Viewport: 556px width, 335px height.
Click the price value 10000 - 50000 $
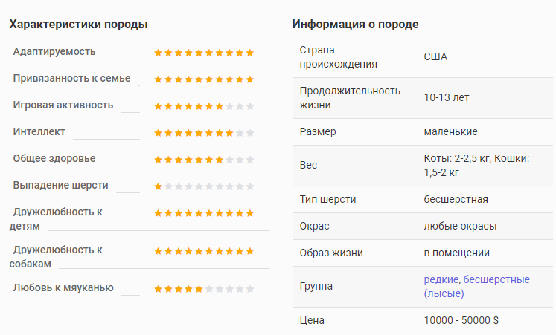[x=461, y=320]
